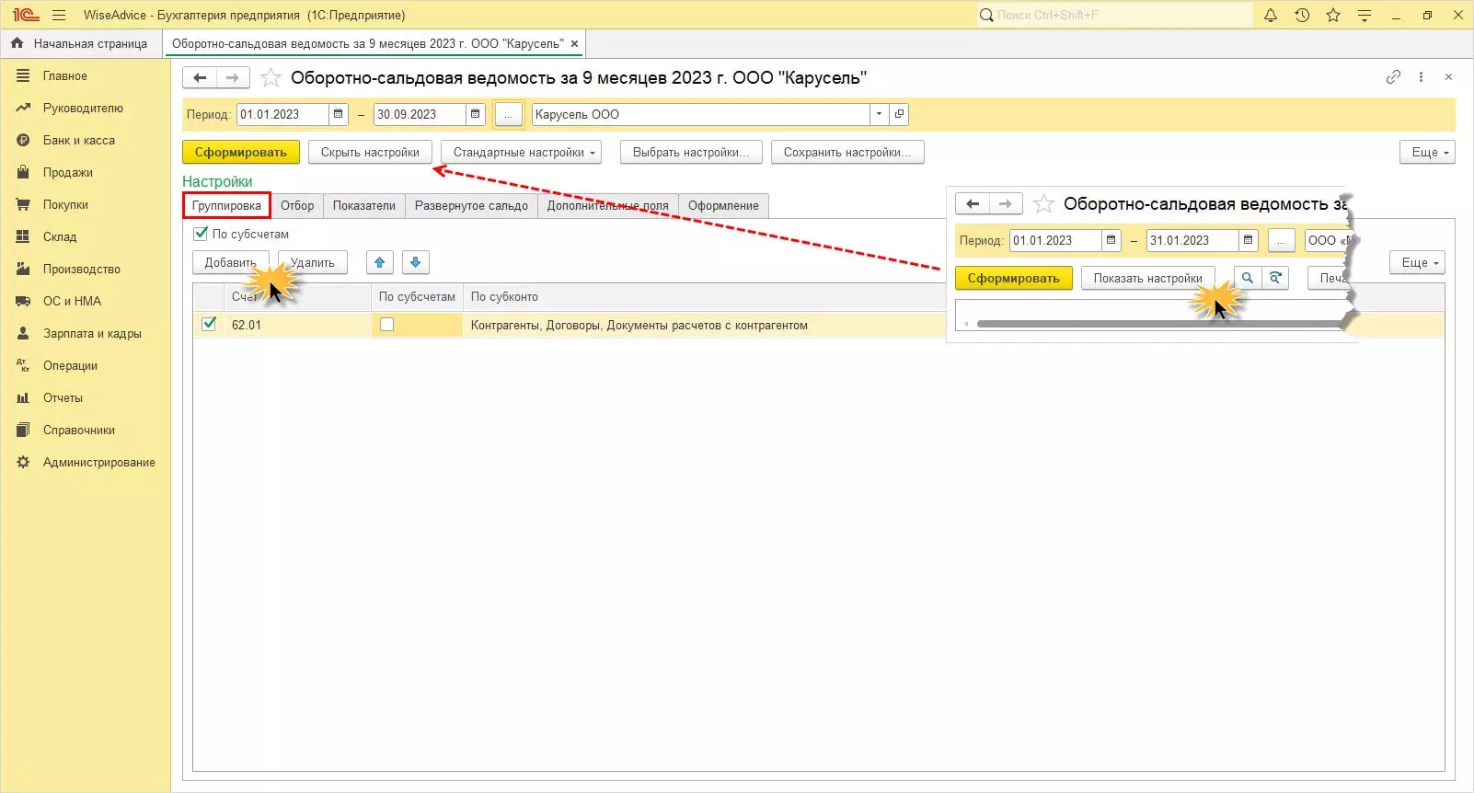The height and width of the screenshot is (793, 1474).
Task: Click Выбрать настройки... button
Action: [691, 153]
